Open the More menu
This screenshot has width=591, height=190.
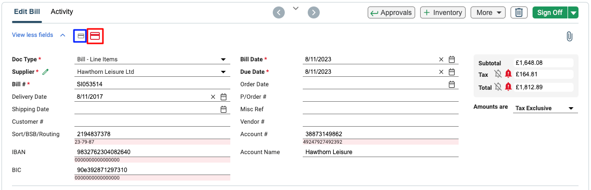pyautogui.click(x=488, y=12)
